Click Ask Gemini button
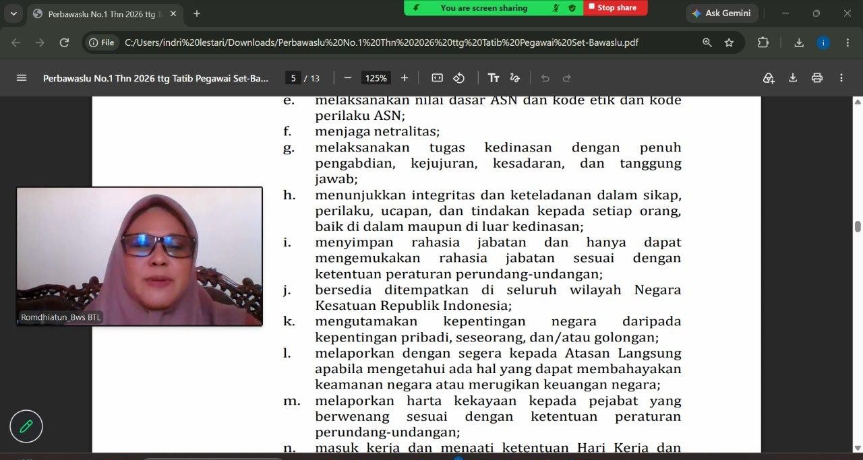Viewport: 863px width, 460px height. tap(722, 13)
